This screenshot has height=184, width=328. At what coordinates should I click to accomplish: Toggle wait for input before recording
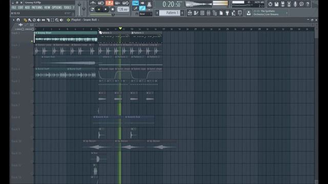(101, 3)
